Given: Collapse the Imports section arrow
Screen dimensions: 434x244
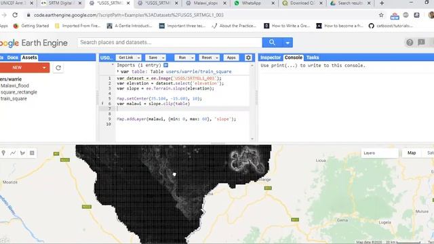Looking at the screenshot, I should point(113,65).
